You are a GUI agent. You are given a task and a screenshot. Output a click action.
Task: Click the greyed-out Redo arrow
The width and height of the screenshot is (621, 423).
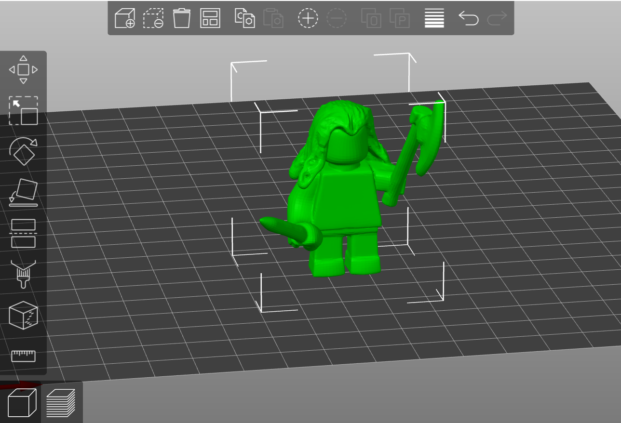coord(497,18)
